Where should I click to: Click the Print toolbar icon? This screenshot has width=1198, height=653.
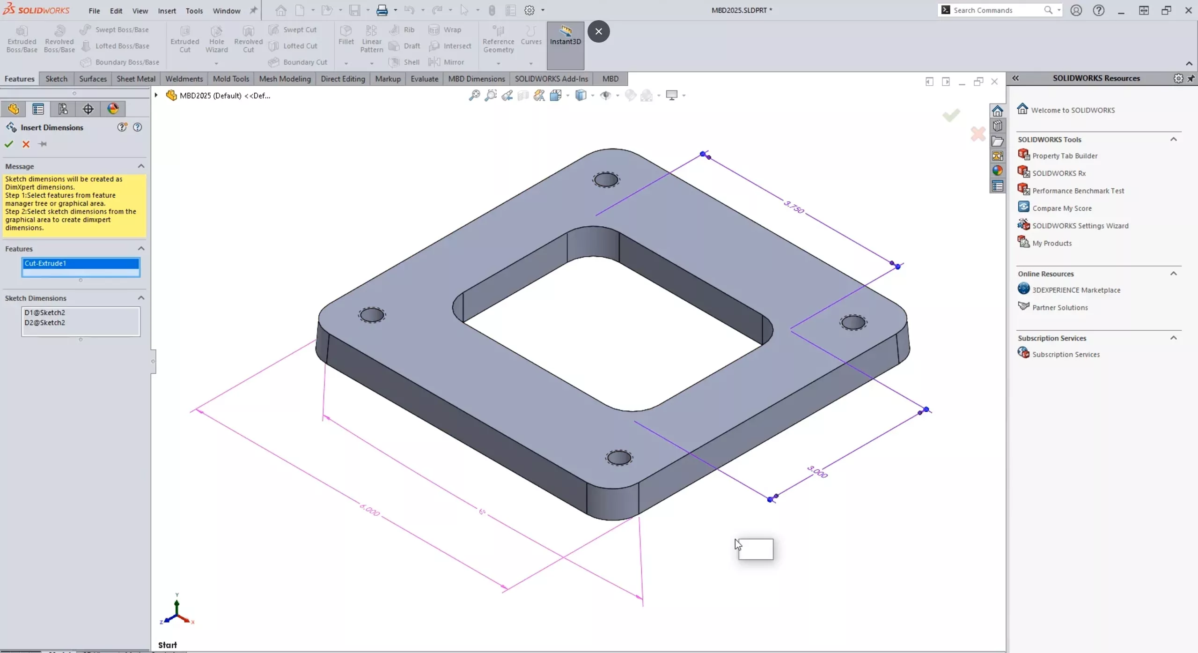(382, 10)
